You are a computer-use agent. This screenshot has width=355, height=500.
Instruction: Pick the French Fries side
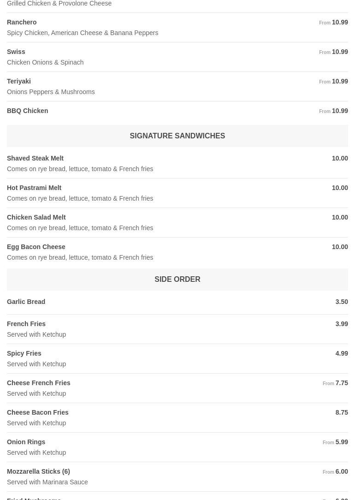[26, 324]
